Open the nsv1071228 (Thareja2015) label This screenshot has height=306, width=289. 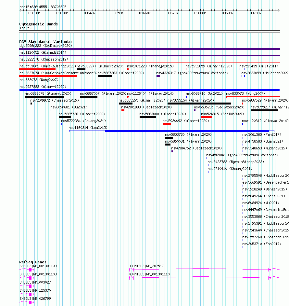(150, 66)
